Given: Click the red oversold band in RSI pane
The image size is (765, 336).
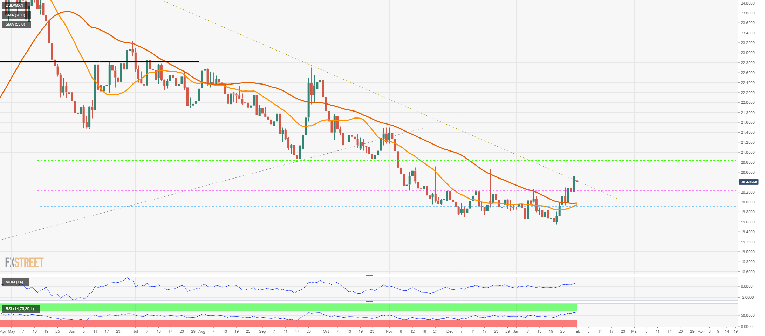Looking at the screenshot, I should pyautogui.click(x=288, y=323).
